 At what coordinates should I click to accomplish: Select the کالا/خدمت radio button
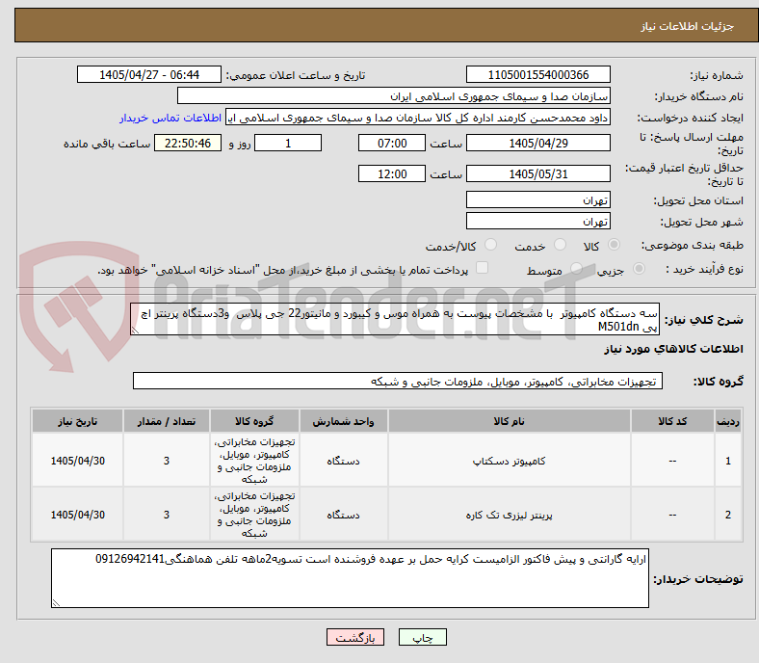[491, 245]
